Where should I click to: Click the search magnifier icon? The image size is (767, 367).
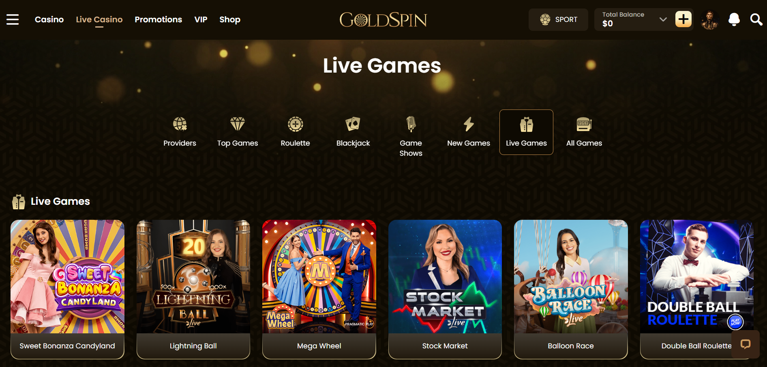[x=756, y=19]
